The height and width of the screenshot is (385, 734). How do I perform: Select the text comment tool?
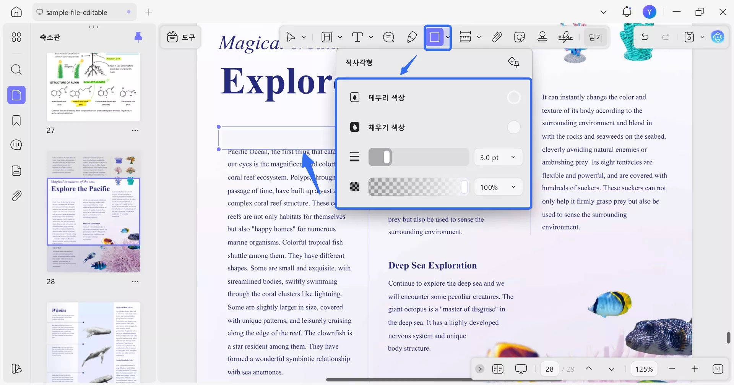pos(357,37)
